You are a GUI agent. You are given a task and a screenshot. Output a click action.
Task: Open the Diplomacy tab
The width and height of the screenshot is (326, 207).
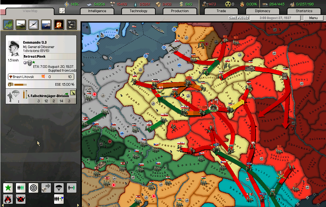tap(263, 11)
